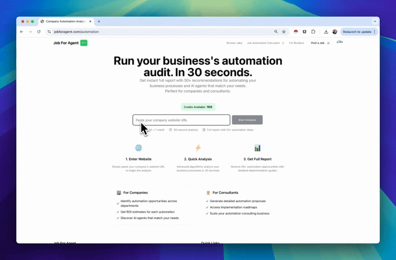Click the zoom magnifier icon in address bar

[276, 32]
